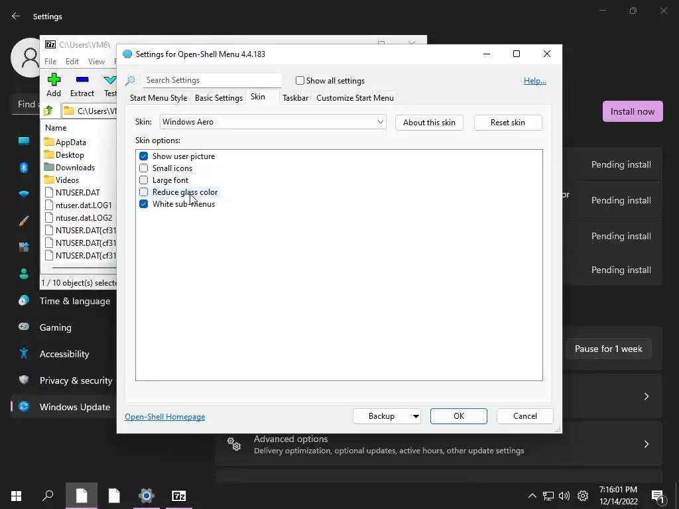Open Privacy & security in Settings sidebar

pos(64,380)
